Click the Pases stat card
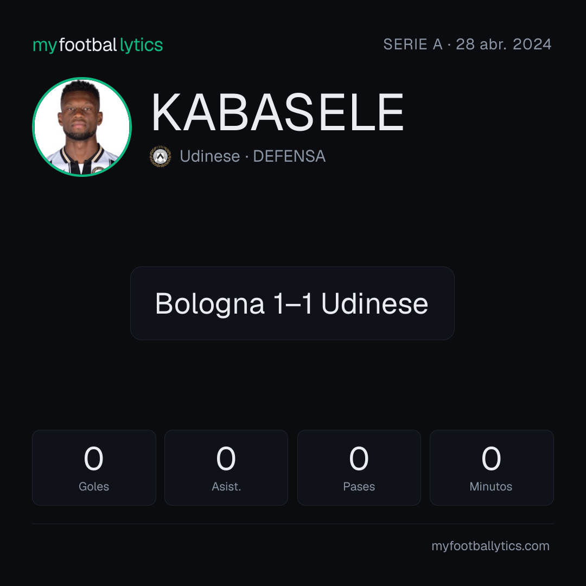 (x=359, y=468)
